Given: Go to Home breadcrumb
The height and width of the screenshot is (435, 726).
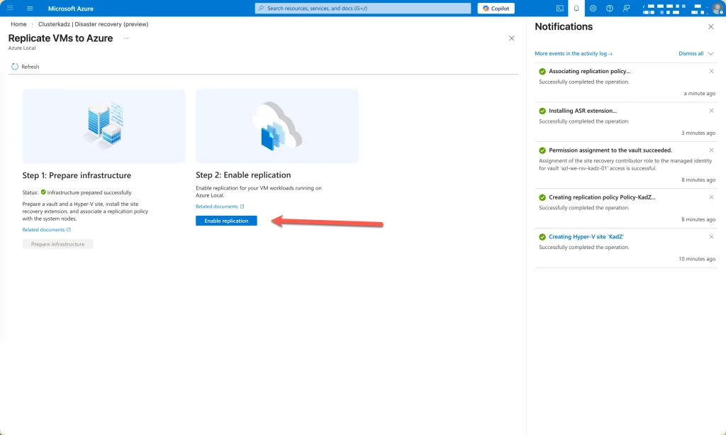Looking at the screenshot, I should tap(18, 24).
